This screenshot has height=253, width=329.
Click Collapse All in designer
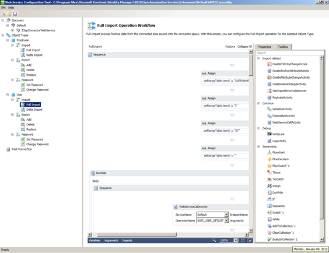click(244, 47)
